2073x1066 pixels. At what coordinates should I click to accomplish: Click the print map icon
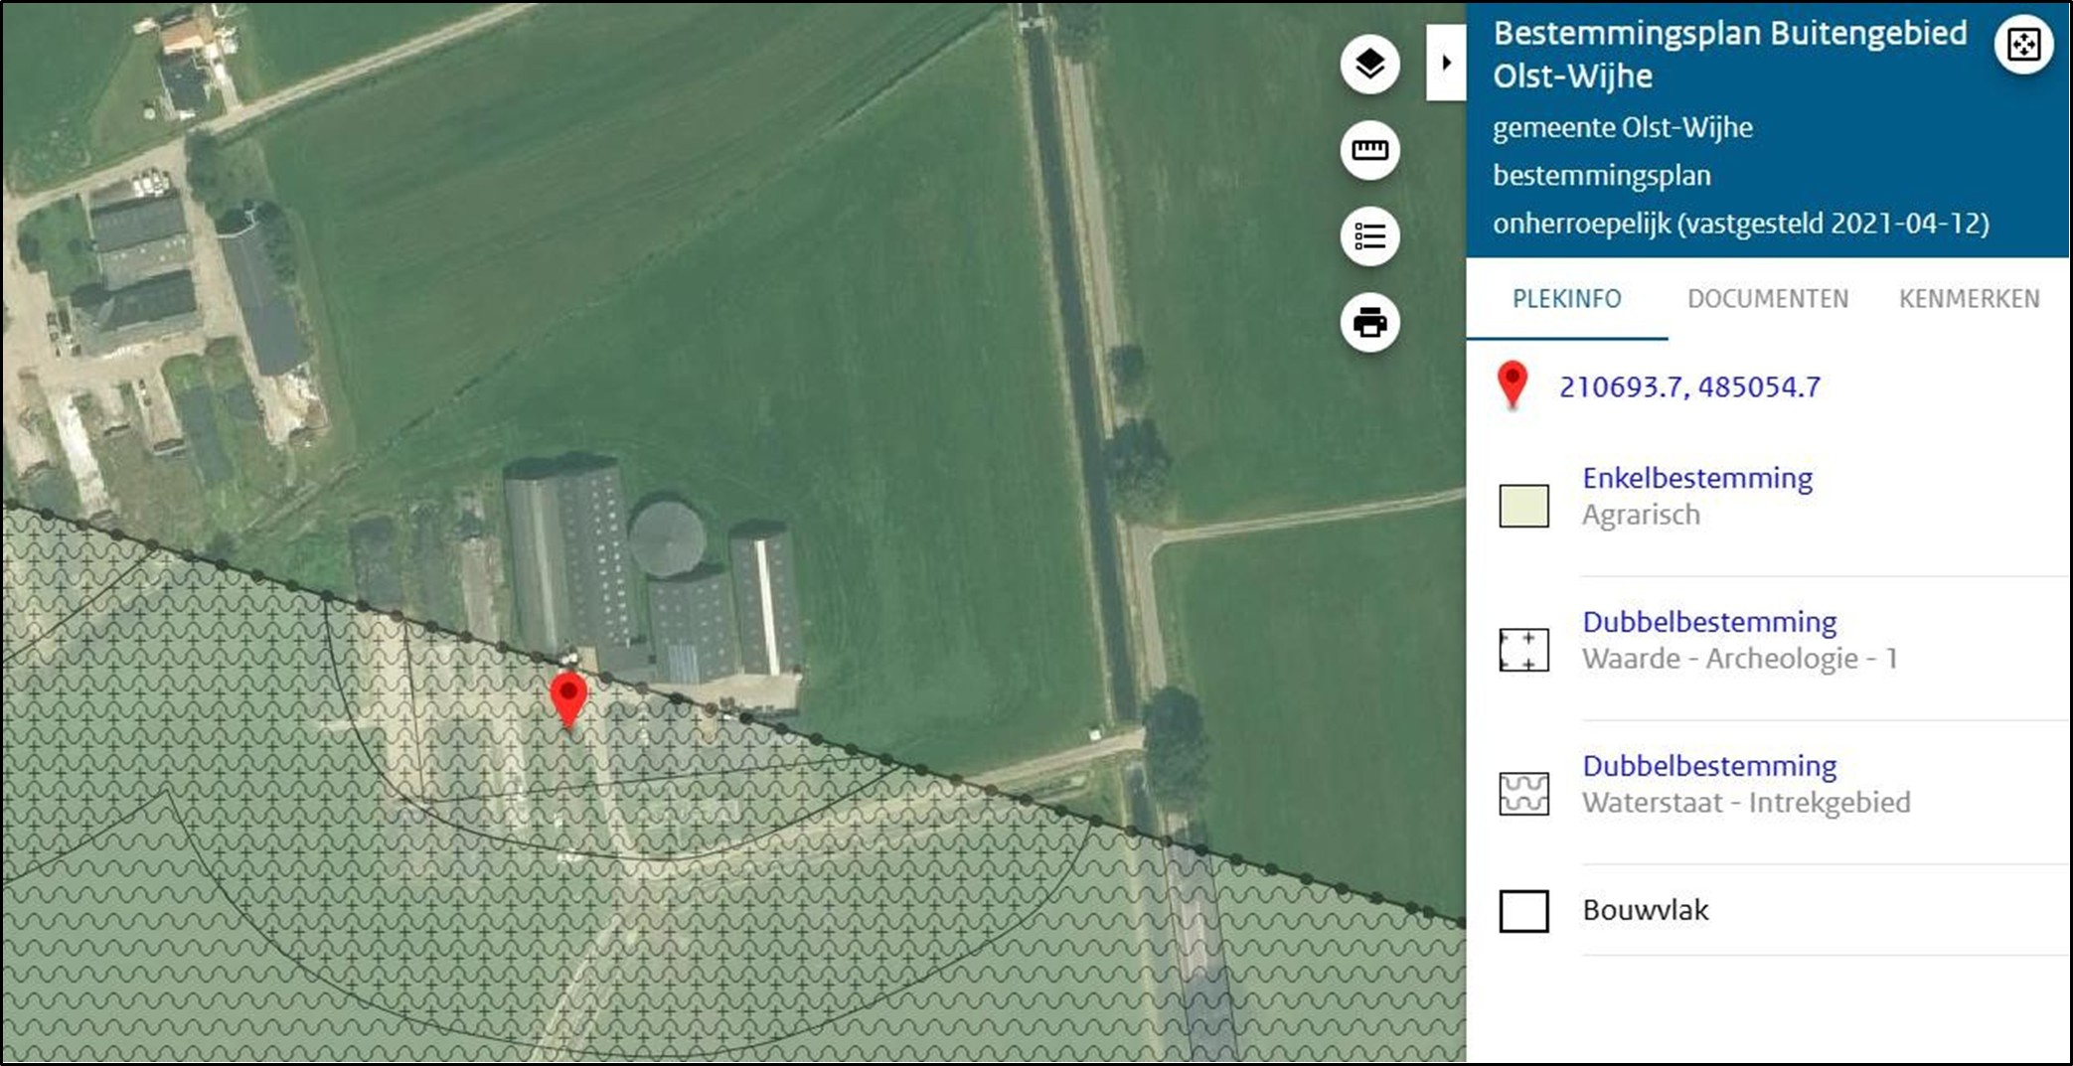(x=1369, y=322)
